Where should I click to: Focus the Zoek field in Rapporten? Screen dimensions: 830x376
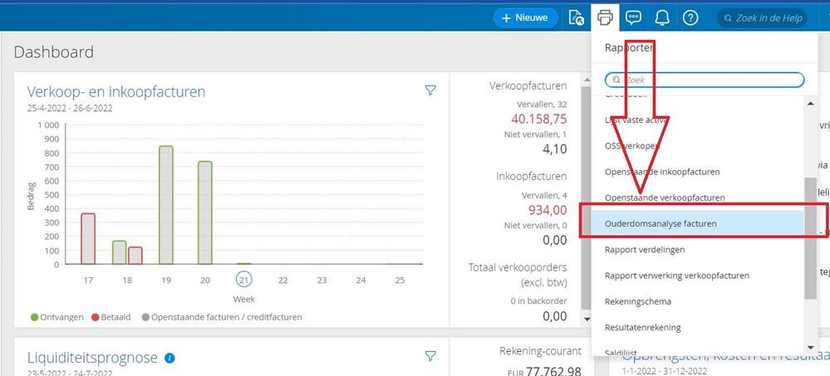point(705,80)
